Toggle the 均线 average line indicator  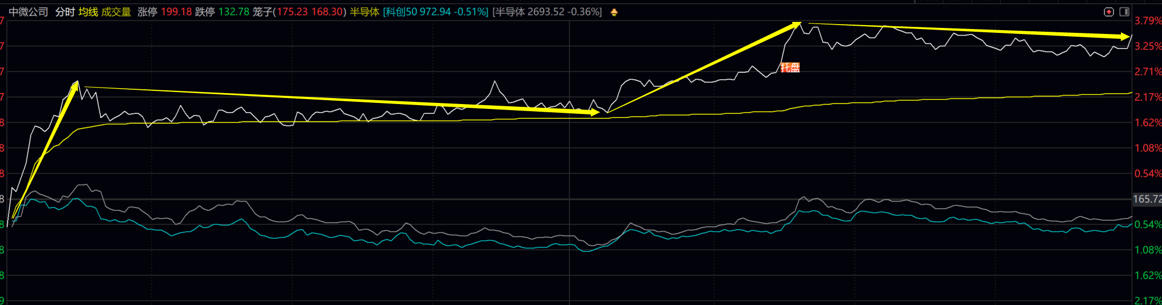[x=88, y=12]
